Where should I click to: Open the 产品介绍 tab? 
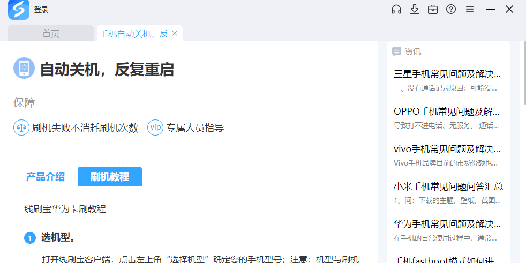click(x=46, y=176)
